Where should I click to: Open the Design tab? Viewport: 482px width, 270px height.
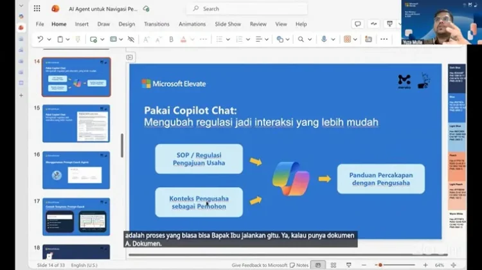[x=127, y=24]
